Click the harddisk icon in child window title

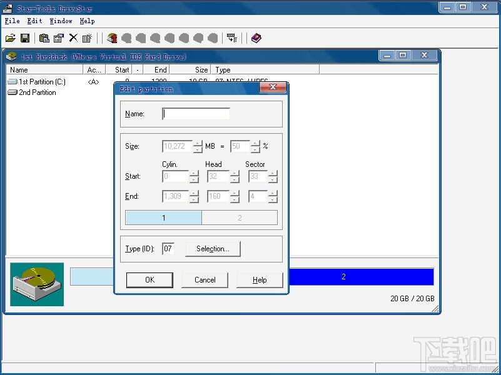point(11,56)
